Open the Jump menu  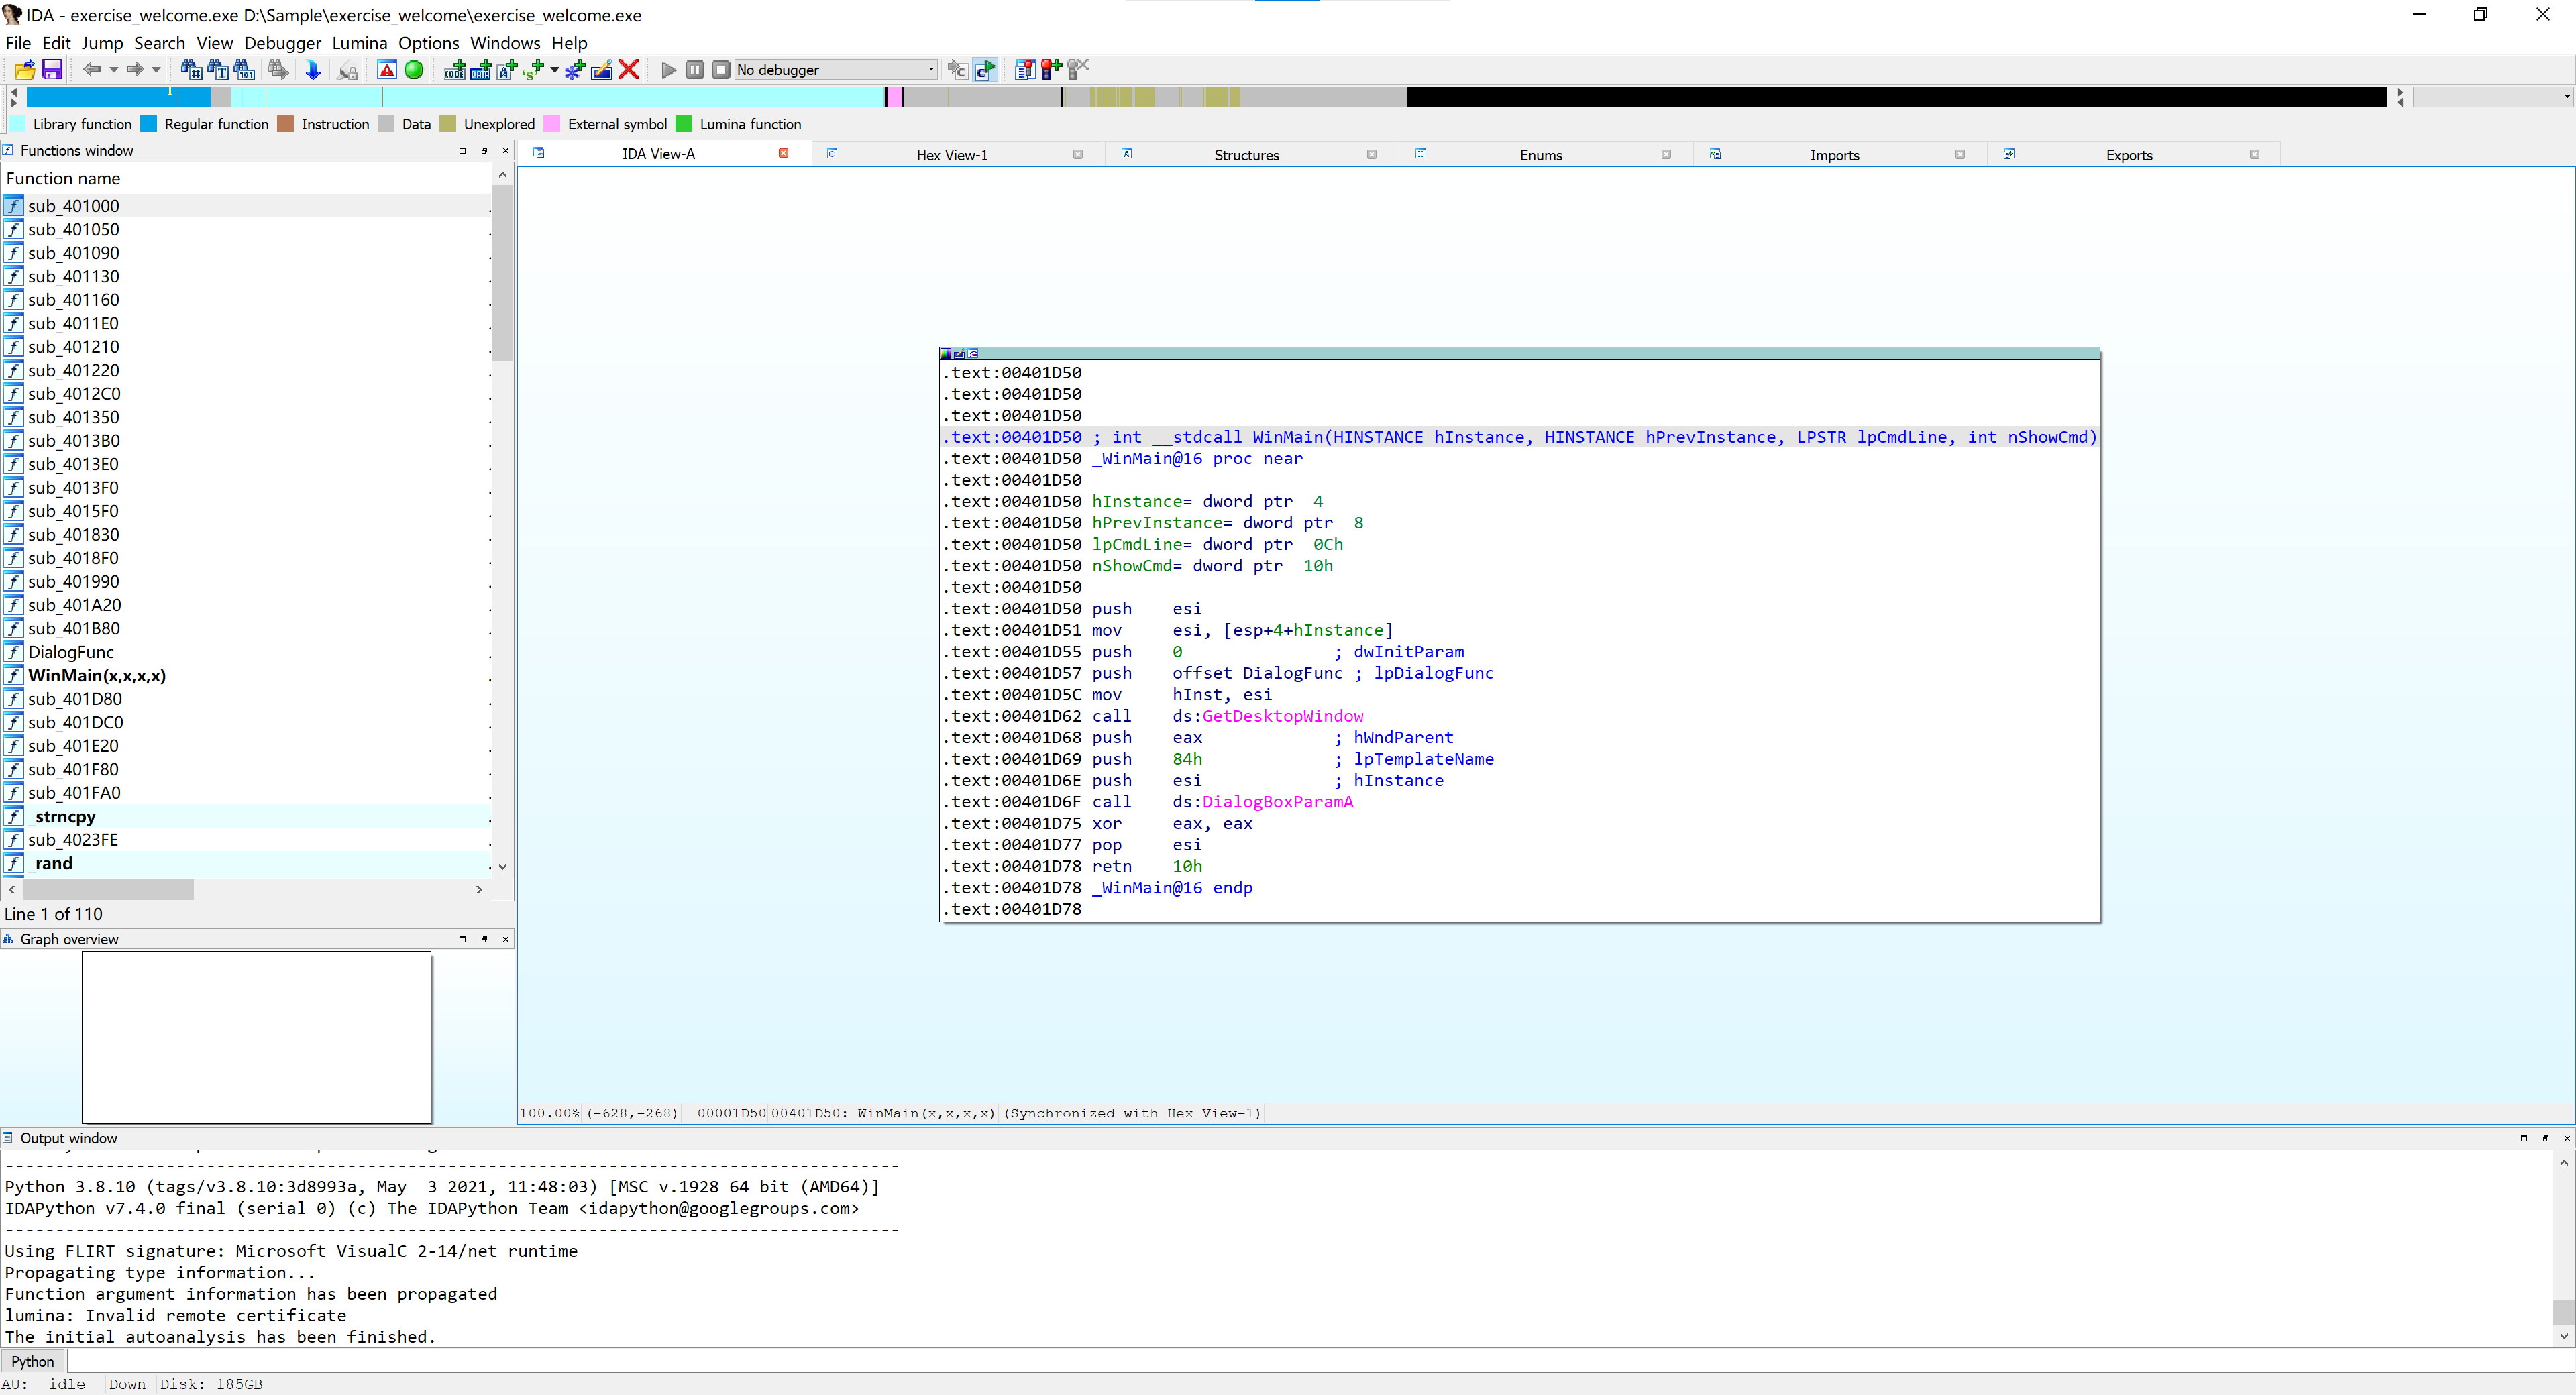(x=102, y=43)
